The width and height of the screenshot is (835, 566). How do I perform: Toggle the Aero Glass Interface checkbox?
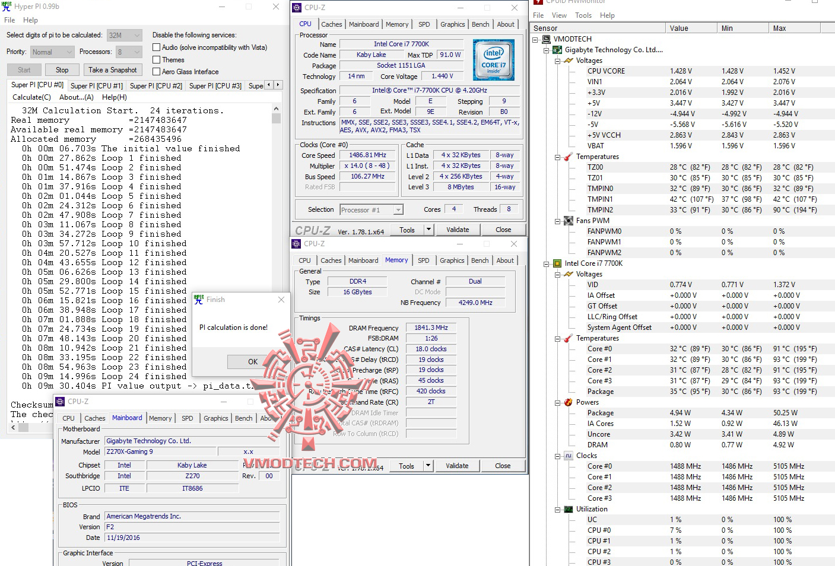[x=157, y=72]
